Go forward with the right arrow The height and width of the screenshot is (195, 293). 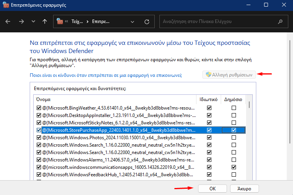click(x=21, y=22)
